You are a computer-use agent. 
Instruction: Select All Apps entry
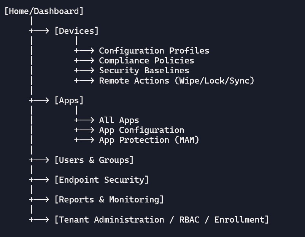[x=119, y=120]
